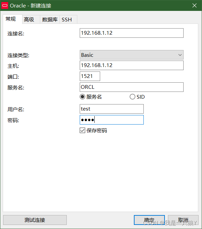The width and height of the screenshot is (202, 229).
Task: Switch to the 高级 tab
Action: point(29,19)
